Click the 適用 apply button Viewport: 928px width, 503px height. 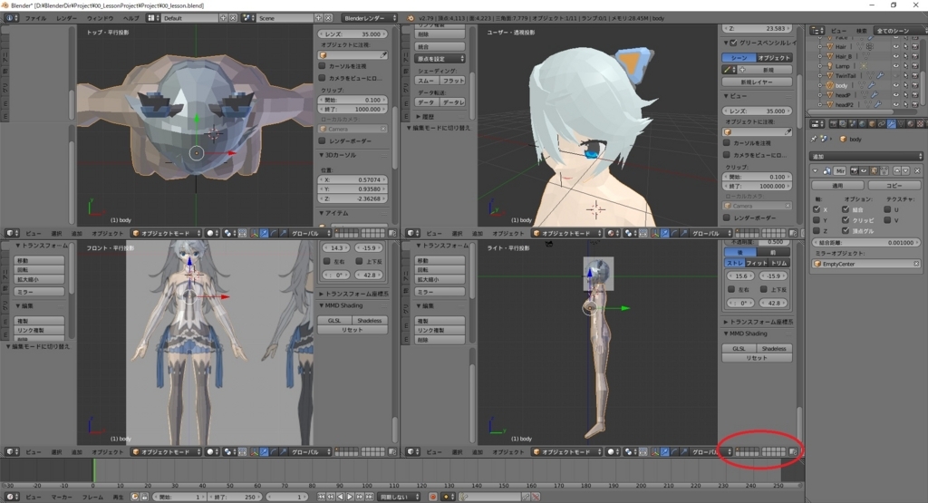(x=837, y=186)
